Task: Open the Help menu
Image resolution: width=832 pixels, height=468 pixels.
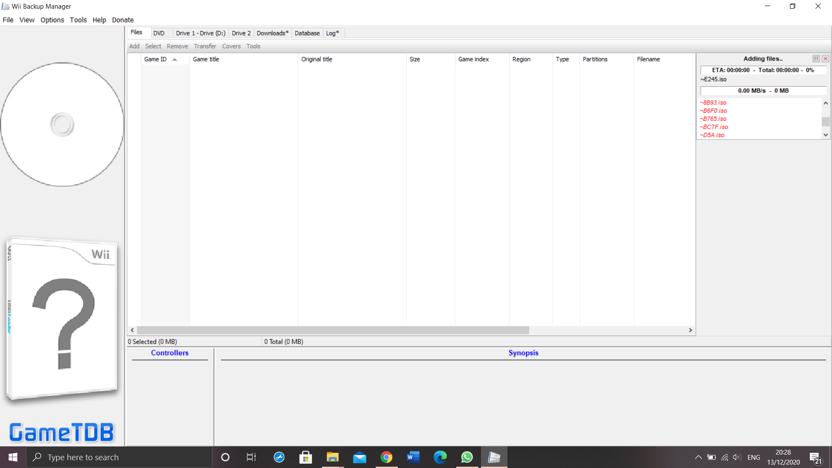Action: (x=99, y=20)
